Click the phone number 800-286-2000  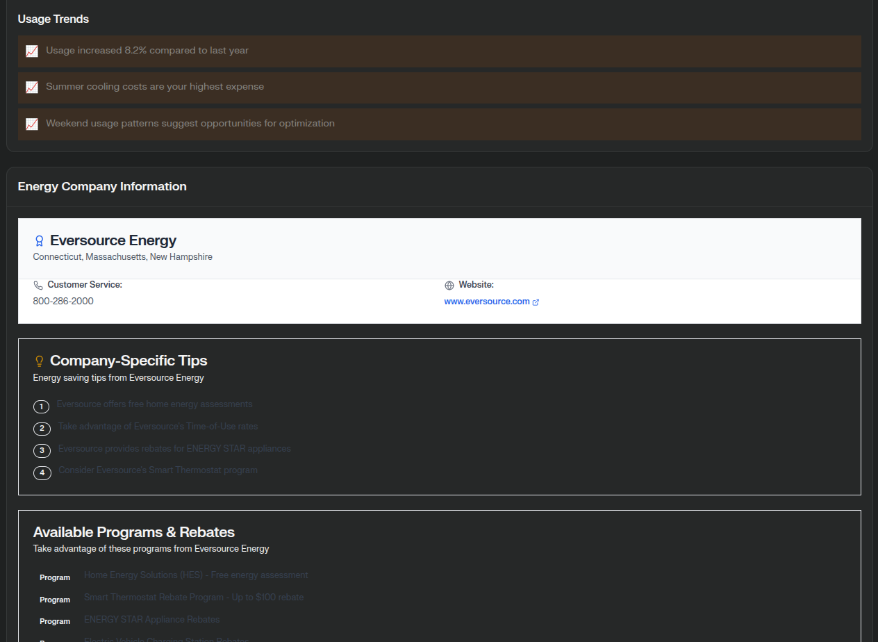click(x=63, y=302)
